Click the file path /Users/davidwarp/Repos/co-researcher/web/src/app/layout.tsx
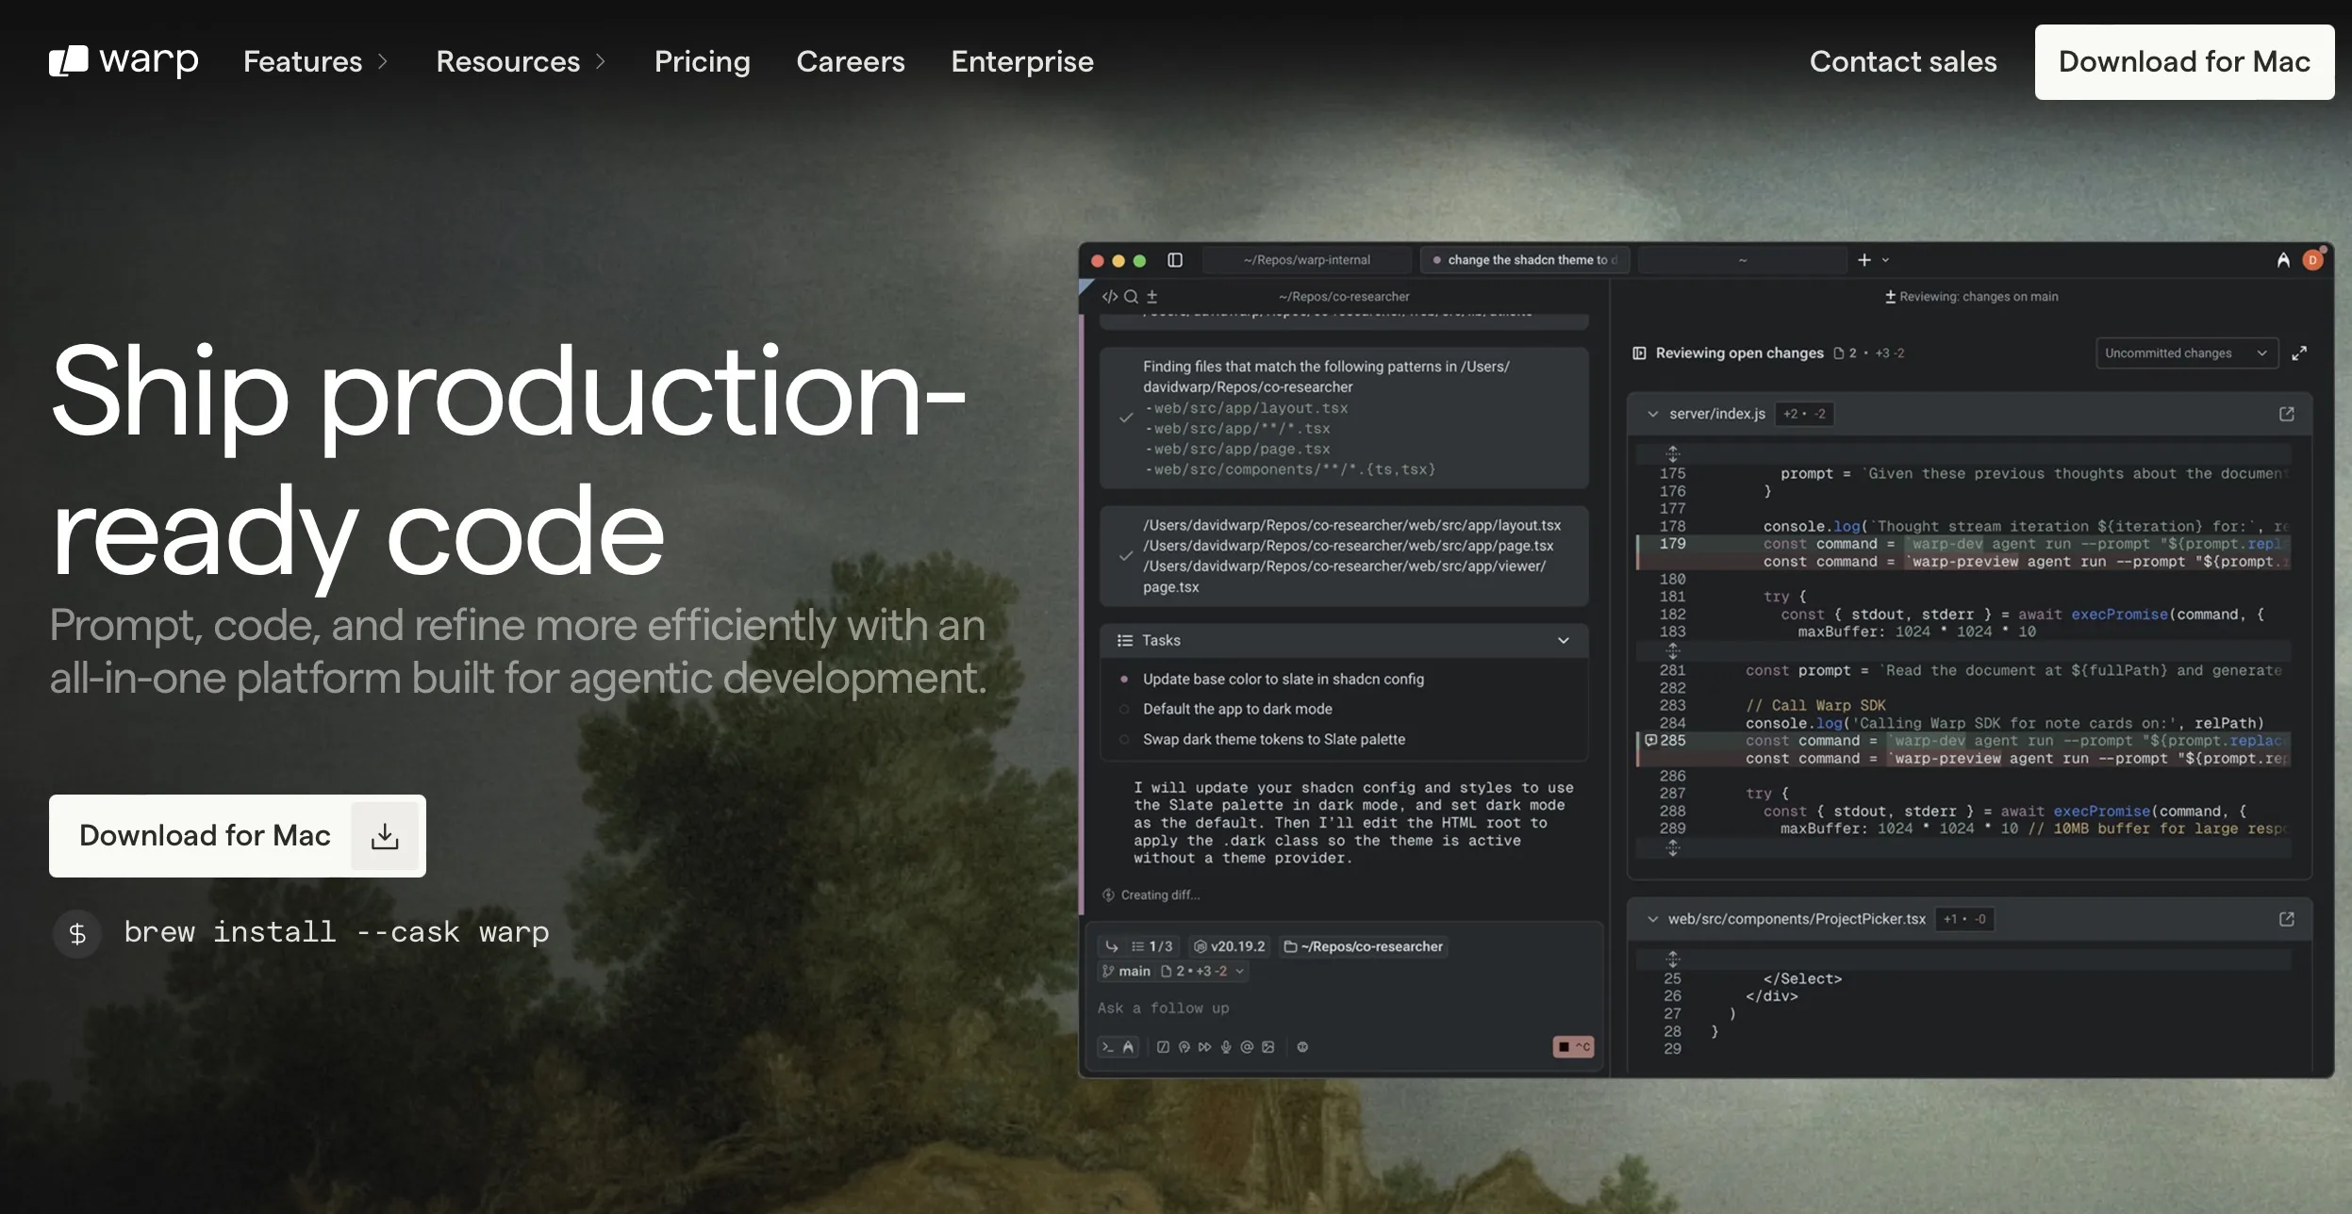 (1351, 525)
